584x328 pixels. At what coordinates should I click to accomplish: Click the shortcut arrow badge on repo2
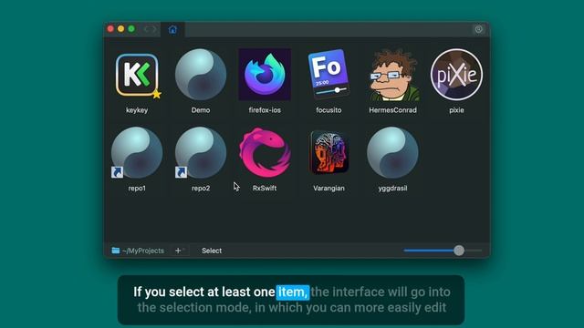click(x=181, y=172)
